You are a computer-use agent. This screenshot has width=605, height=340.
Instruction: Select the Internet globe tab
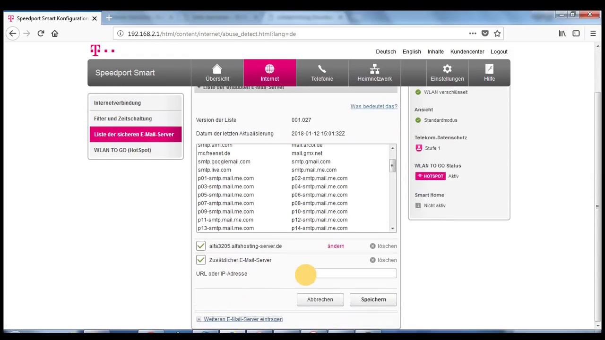click(x=270, y=73)
